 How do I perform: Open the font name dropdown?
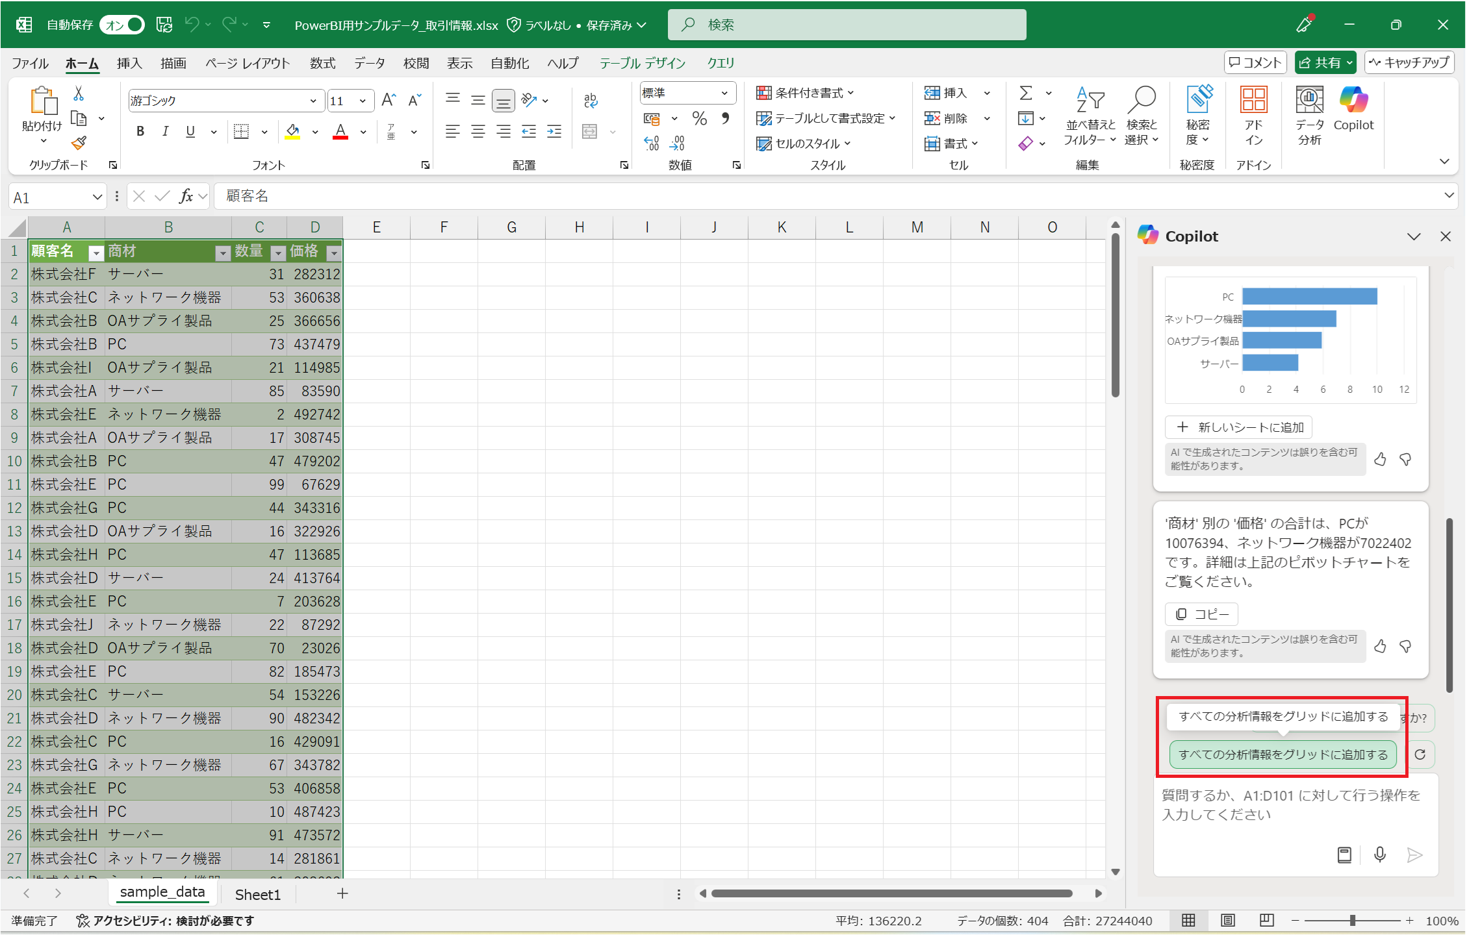313,101
